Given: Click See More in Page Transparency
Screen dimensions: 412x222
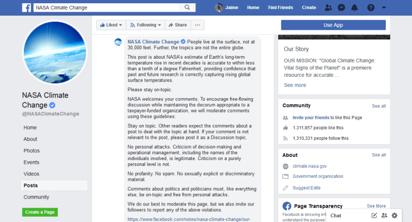Looking at the screenshot, I should coord(376,206).
